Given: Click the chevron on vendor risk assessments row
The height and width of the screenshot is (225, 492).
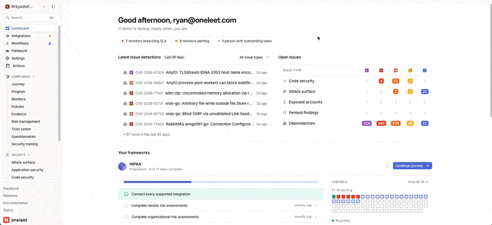Looking at the screenshot, I should point(316,205).
